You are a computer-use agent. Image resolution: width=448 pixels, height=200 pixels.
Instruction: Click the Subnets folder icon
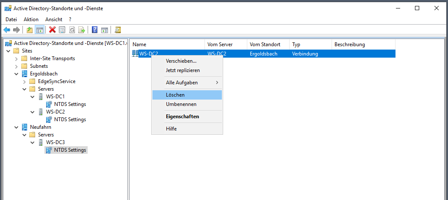[x=24, y=66]
